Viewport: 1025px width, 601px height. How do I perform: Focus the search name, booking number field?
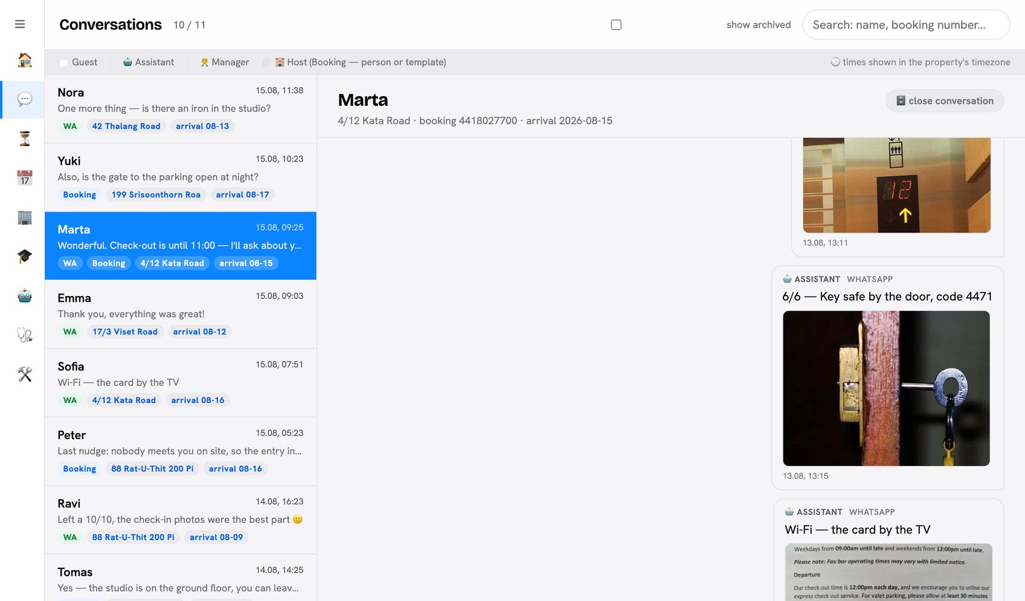906,25
